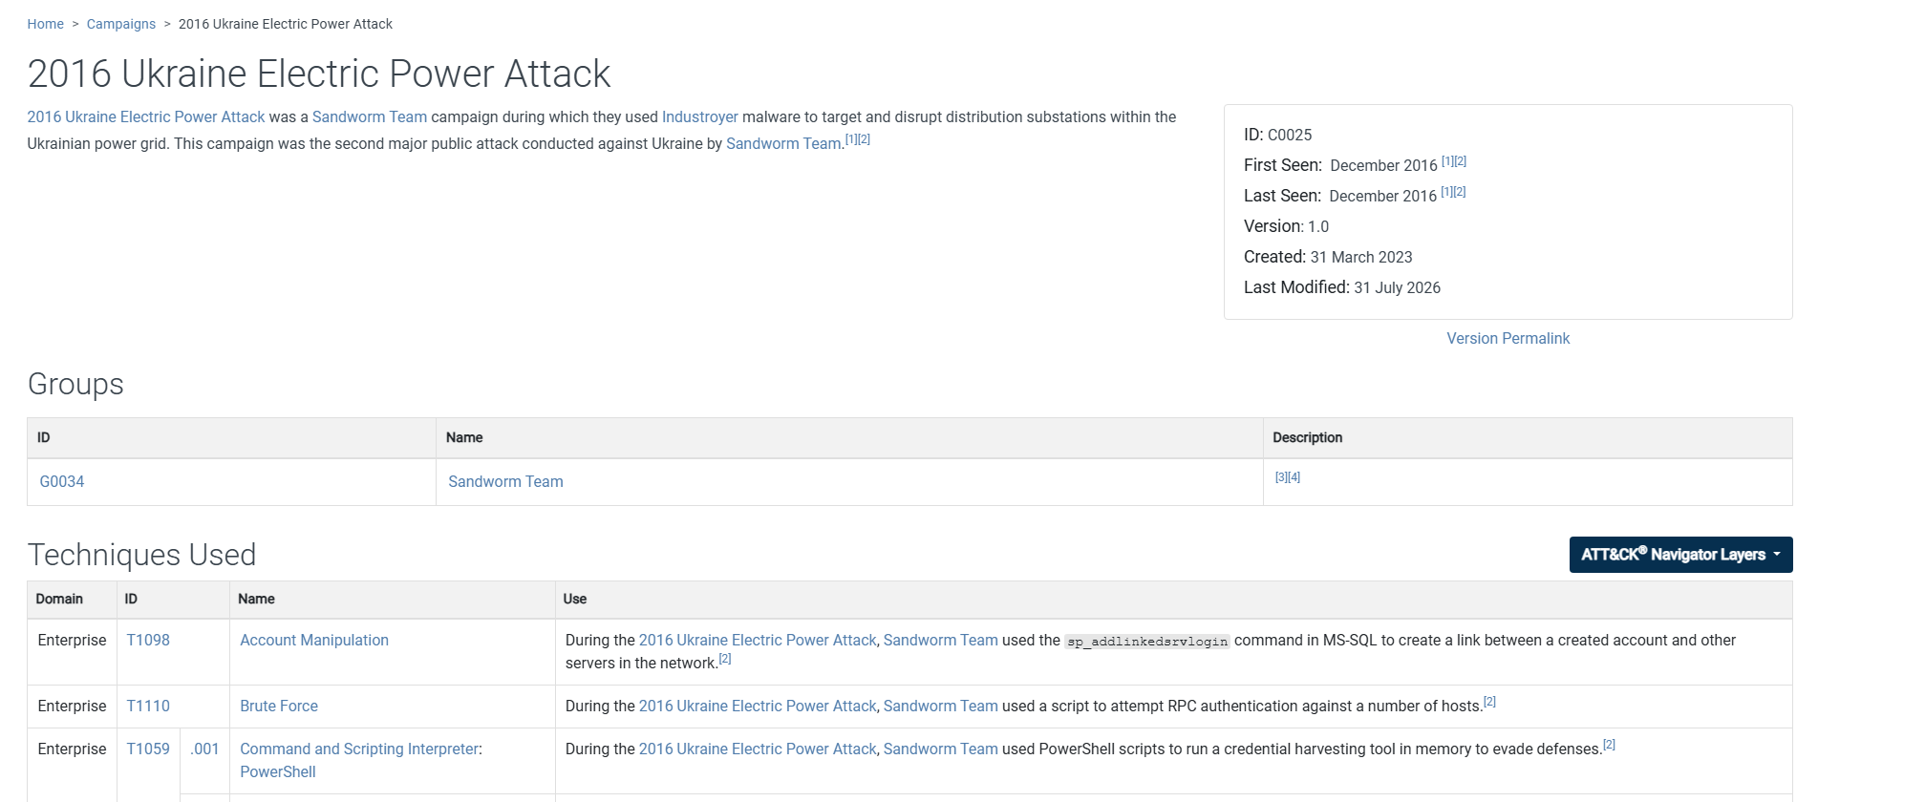1925x802 pixels.
Task: Click 'Enterprise' in the T1098 row
Action: click(x=72, y=640)
